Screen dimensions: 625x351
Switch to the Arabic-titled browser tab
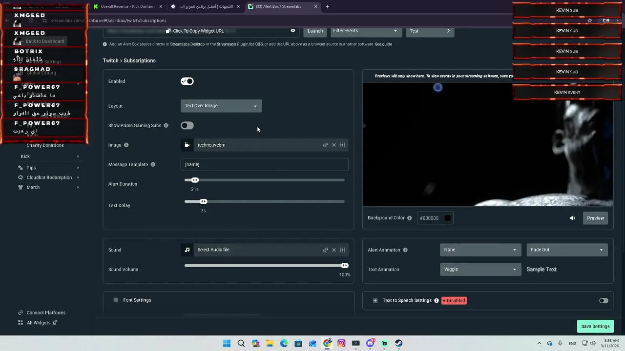coord(205,6)
